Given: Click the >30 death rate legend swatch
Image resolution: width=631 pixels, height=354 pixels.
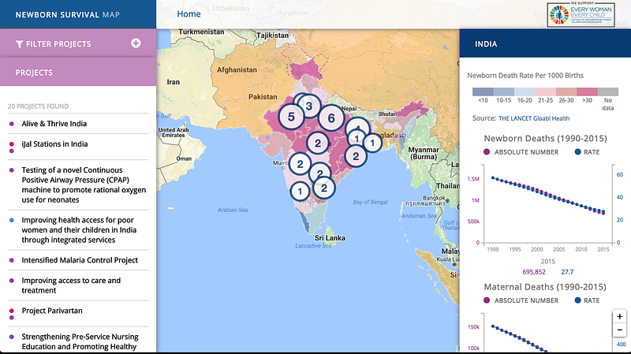Looking at the screenshot, I should [x=587, y=91].
